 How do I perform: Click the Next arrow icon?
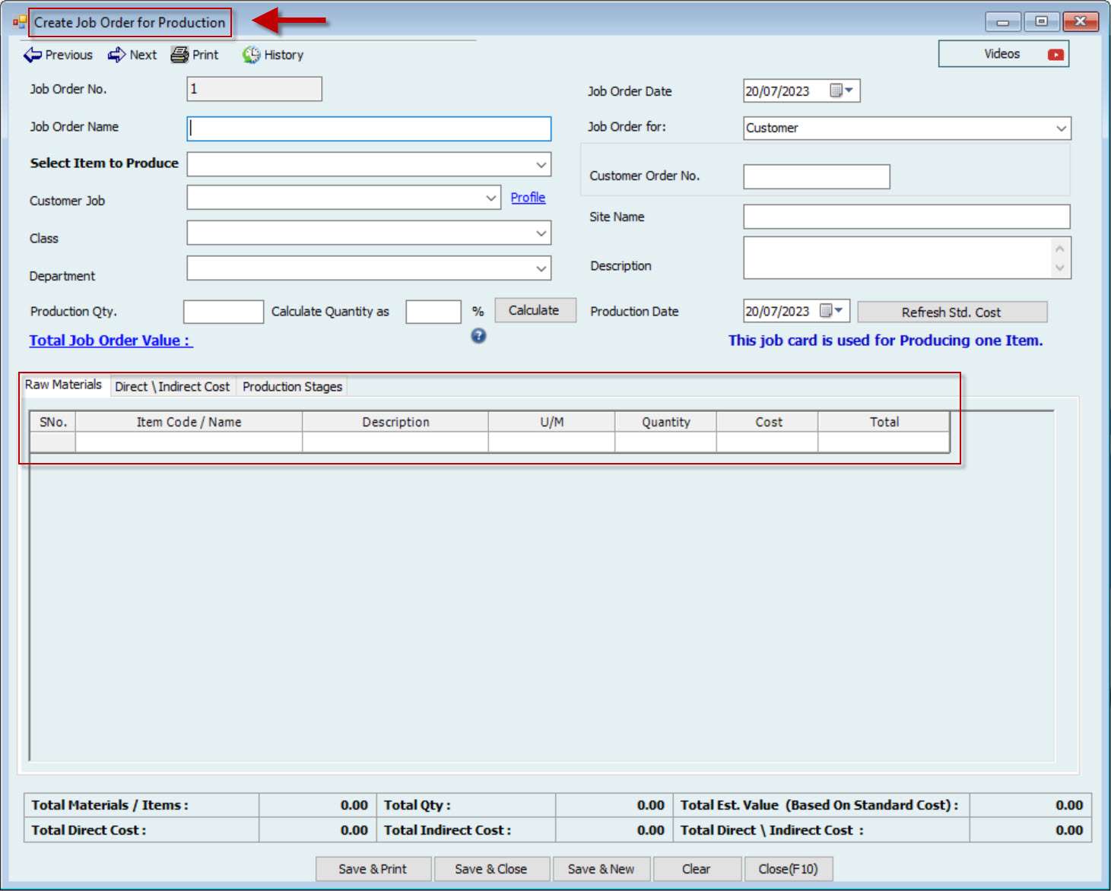pyautogui.click(x=116, y=55)
